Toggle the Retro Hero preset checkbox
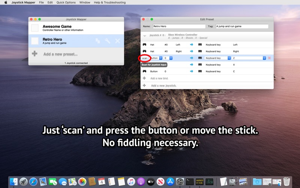The width and height of the screenshot is (300, 188). [35, 41]
